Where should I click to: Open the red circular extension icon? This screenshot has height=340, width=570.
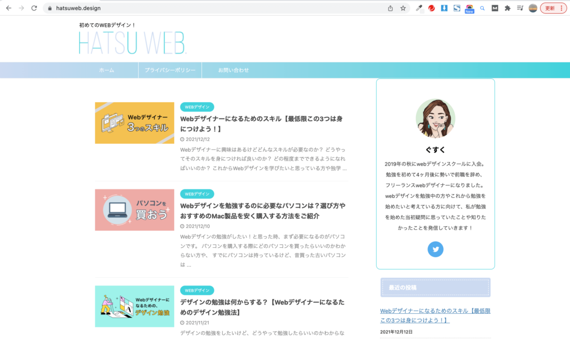[431, 8]
